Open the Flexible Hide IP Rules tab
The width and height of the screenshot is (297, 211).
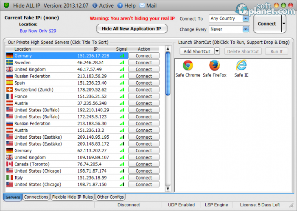73,197
